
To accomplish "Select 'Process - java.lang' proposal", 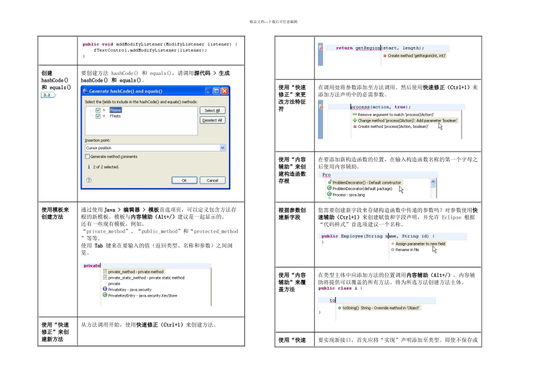I will click(x=348, y=195).
